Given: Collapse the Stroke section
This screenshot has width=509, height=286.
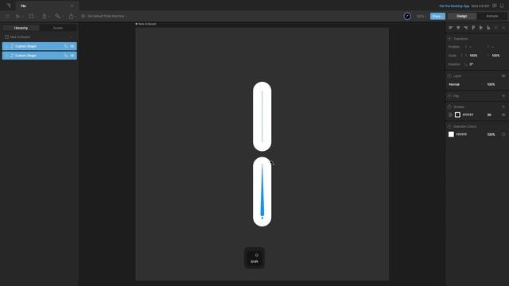Looking at the screenshot, I should click(449, 106).
